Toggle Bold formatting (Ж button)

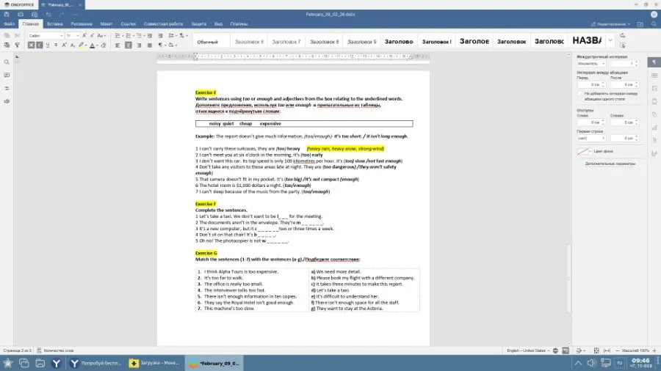pos(31,45)
